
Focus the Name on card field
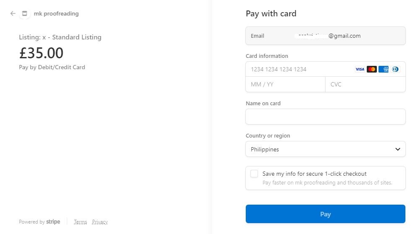pos(325,117)
